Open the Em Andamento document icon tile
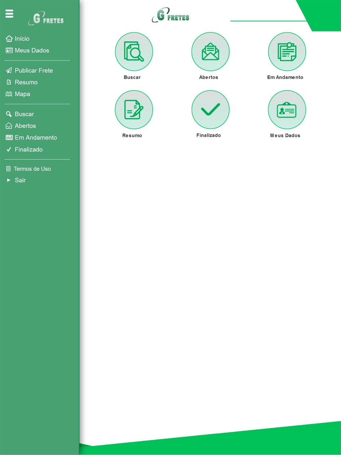This screenshot has width=341, height=455. pos(287,52)
